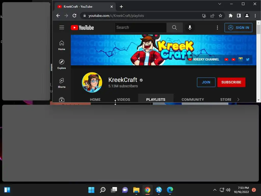The height and width of the screenshot is (196, 261).
Task: Open Chrome extensions puzzle icon
Action: 230,16
